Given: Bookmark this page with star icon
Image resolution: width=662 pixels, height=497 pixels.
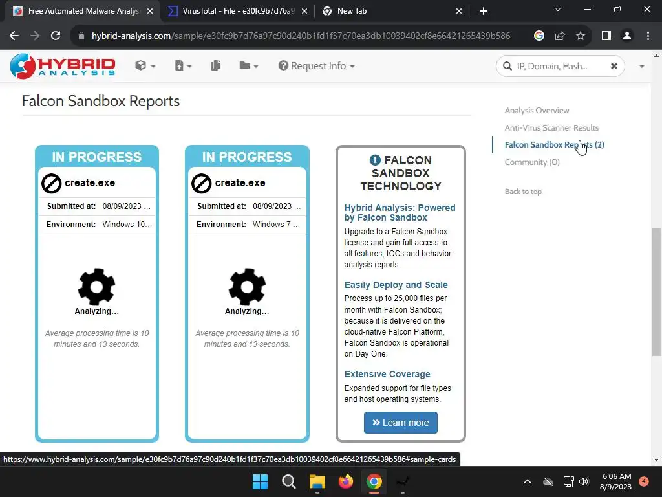Looking at the screenshot, I should tap(581, 36).
